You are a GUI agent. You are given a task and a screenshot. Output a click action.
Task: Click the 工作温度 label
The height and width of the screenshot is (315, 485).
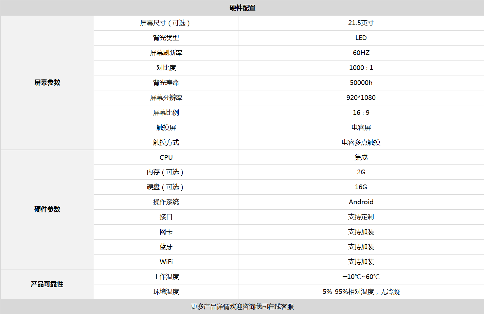click(166, 277)
